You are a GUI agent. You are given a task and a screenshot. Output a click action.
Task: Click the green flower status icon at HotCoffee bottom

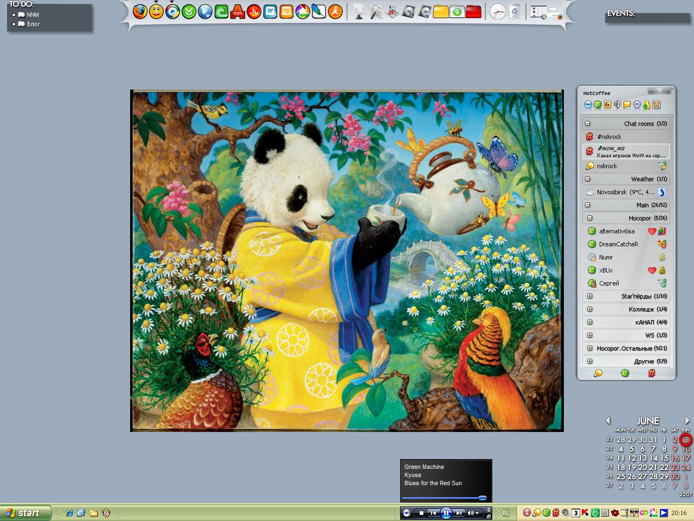625,373
